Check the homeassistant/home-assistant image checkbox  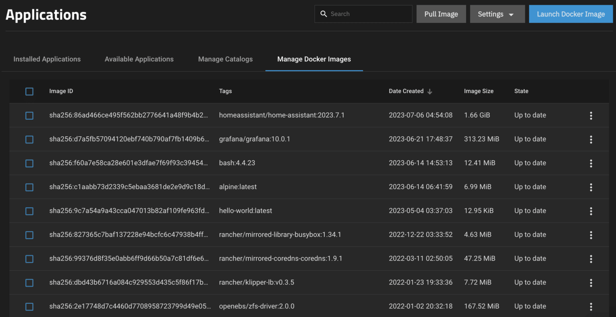pyautogui.click(x=29, y=115)
